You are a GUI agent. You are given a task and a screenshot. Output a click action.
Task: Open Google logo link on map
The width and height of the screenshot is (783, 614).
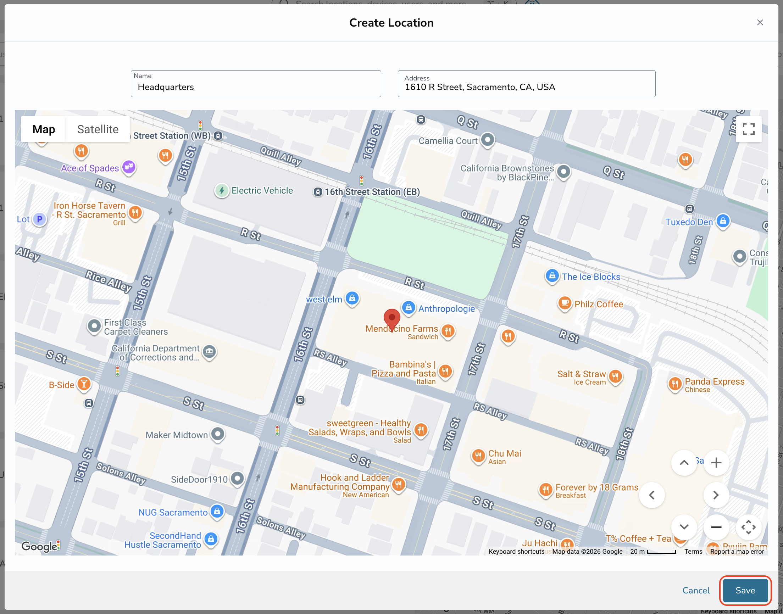click(40, 546)
